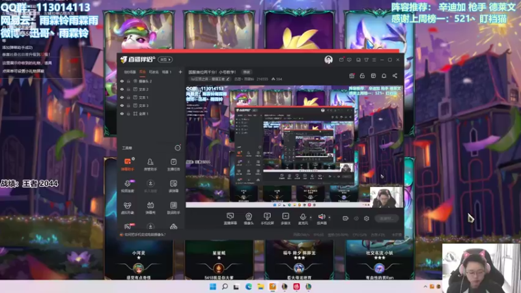The height and width of the screenshot is (293, 521).
Task: Add a 多媒体 source
Action: coord(285,219)
